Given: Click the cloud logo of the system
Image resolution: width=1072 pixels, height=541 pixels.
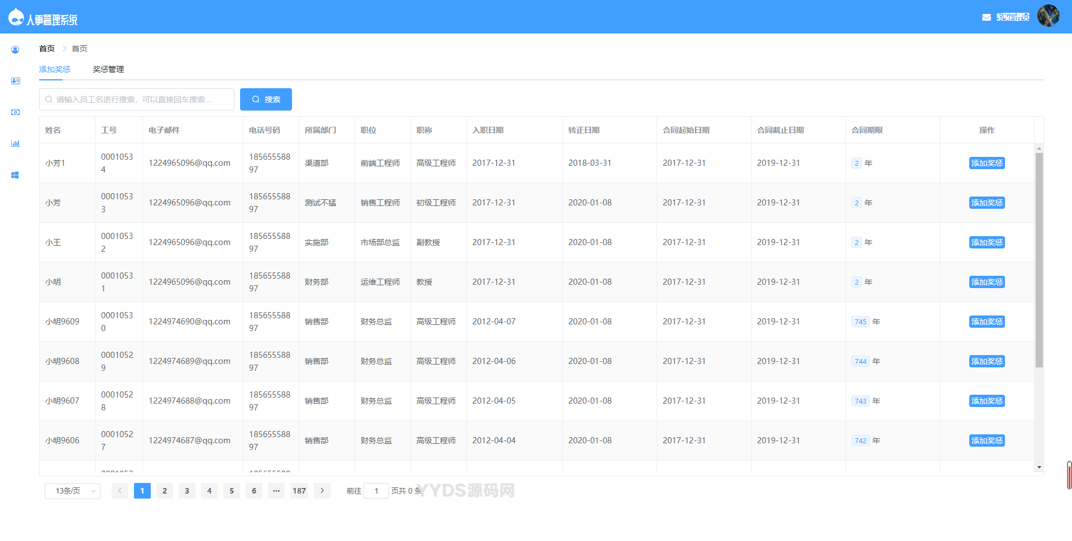Looking at the screenshot, I should pos(16,18).
